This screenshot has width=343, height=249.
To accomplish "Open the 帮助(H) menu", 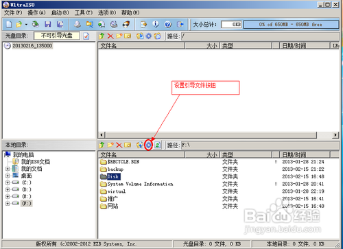I will point(130,12).
